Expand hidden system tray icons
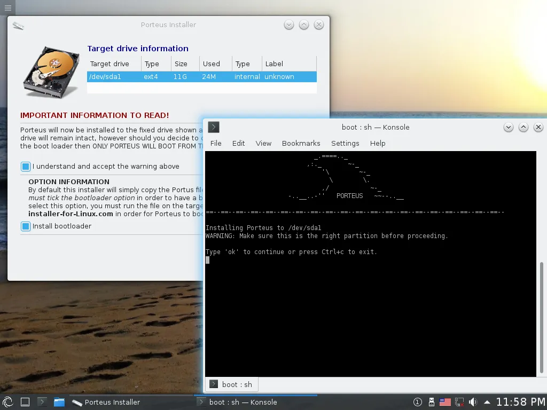 (487, 401)
